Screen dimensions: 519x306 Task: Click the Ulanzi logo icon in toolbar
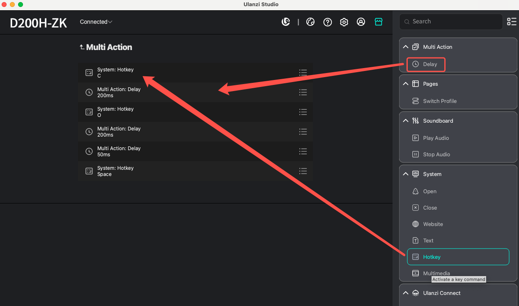[x=286, y=22]
